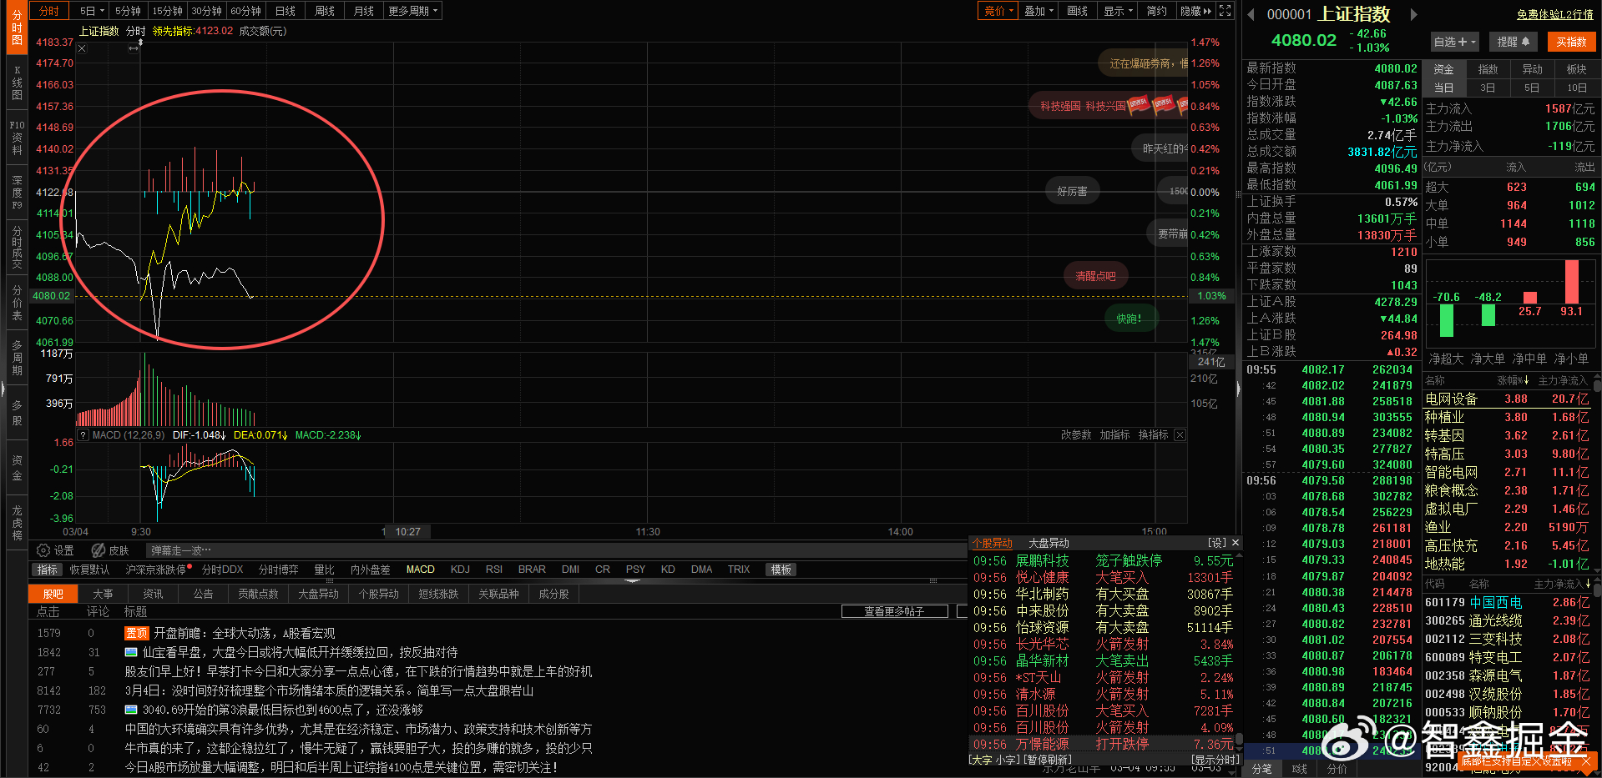Click the 买指数 buy index button
The image size is (1602, 778).
click(1571, 42)
